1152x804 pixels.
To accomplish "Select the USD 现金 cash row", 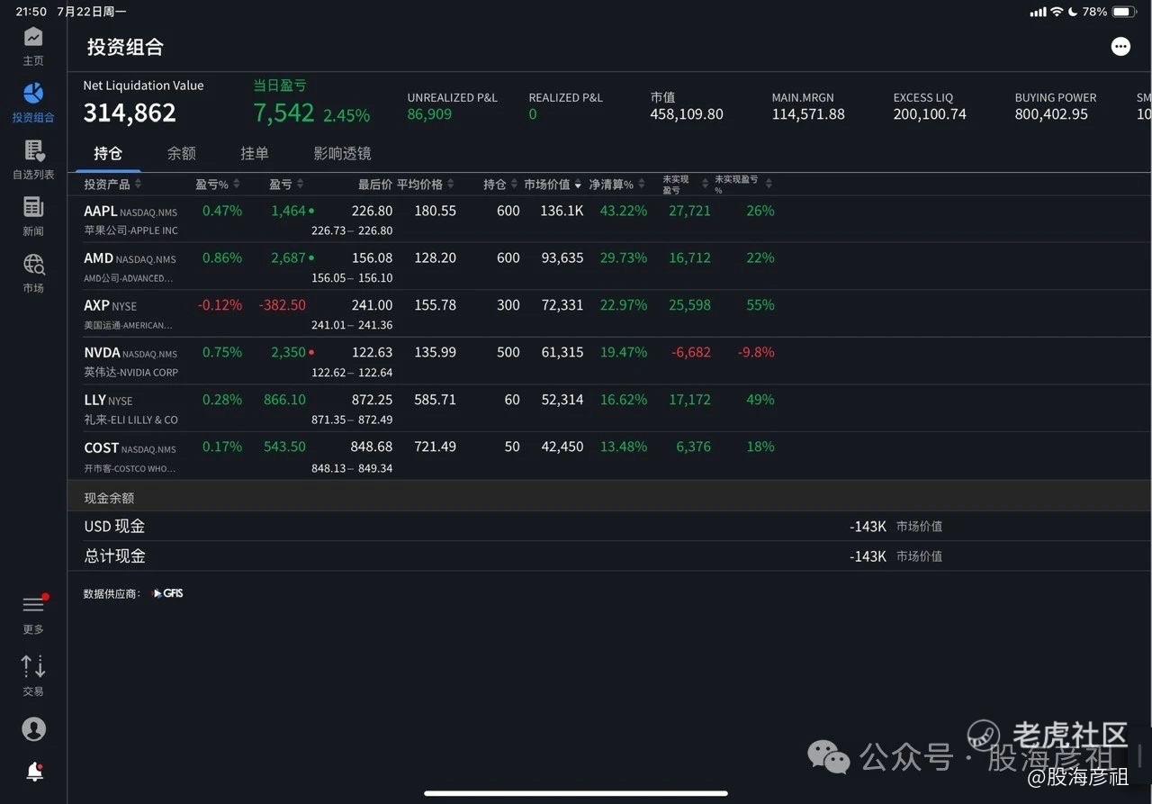I will coord(609,527).
